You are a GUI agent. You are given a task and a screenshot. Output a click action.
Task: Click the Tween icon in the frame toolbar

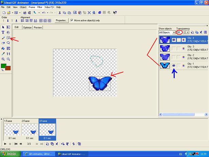63,144
